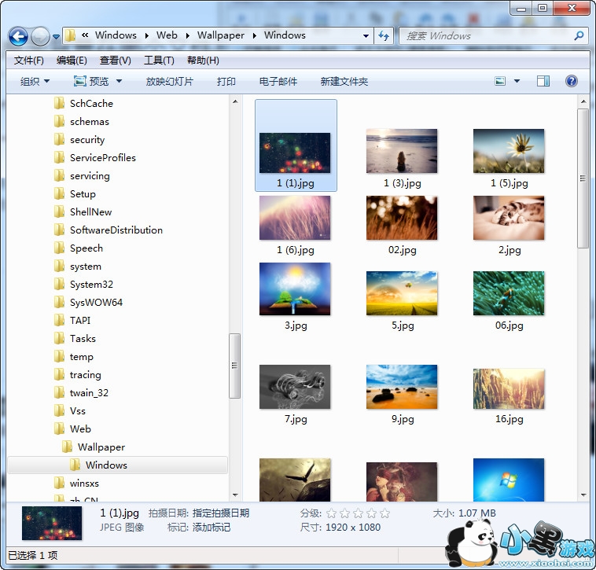Click the refresh button beside address bar
The width and height of the screenshot is (596, 570).
[384, 35]
